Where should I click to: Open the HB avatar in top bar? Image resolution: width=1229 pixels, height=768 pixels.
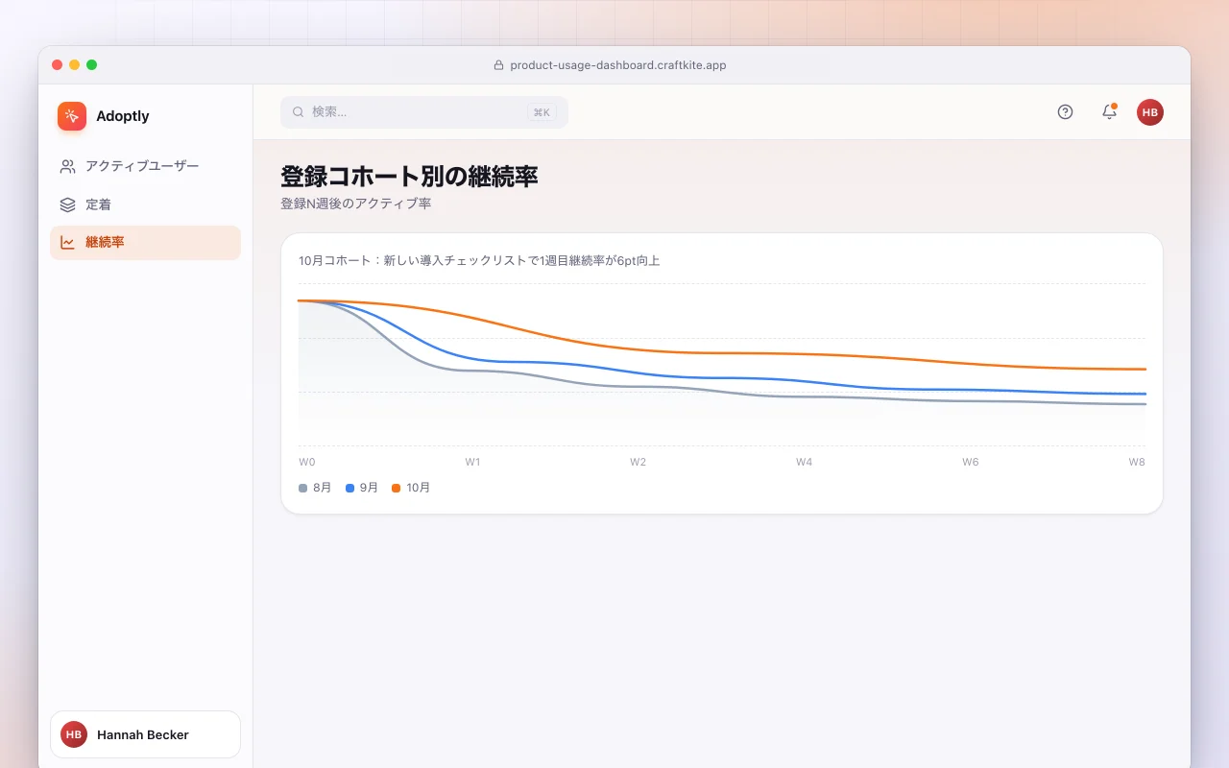coord(1150,112)
